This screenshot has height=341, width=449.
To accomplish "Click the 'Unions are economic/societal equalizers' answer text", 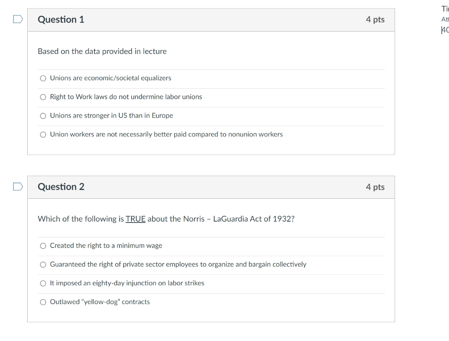I will [110, 78].
